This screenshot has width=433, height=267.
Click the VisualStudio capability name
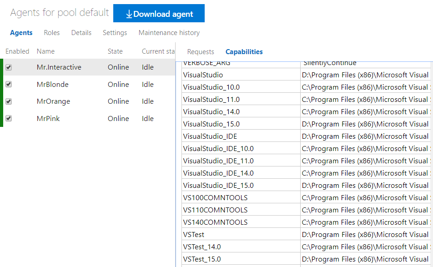(x=203, y=75)
